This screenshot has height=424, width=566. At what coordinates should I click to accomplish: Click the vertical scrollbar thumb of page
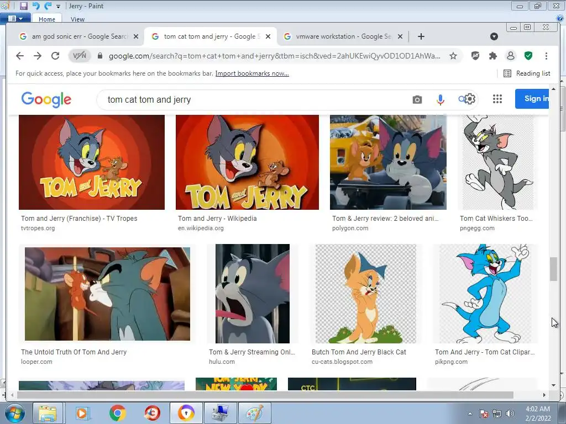(553, 269)
